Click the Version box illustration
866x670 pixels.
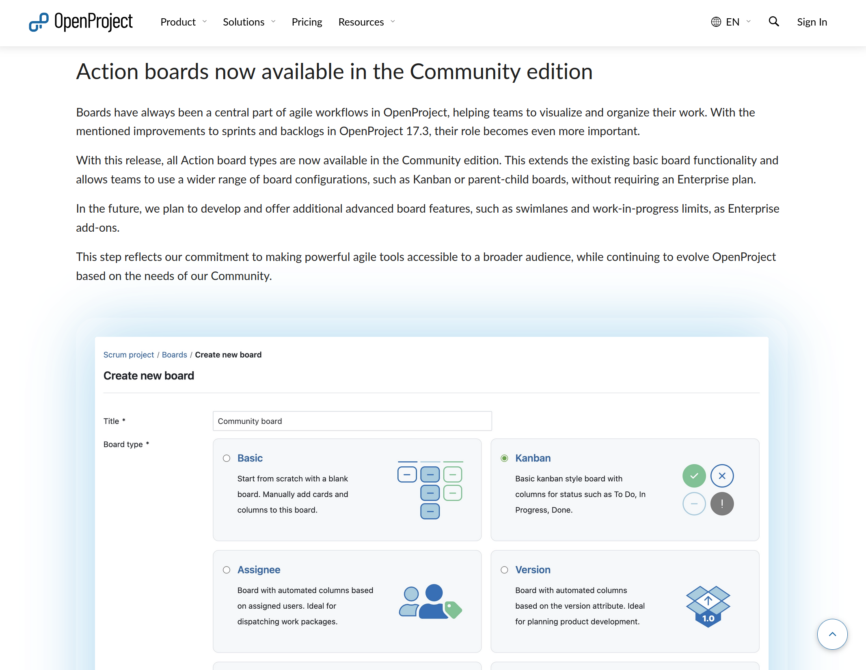coord(708,606)
